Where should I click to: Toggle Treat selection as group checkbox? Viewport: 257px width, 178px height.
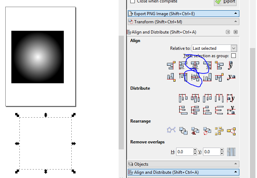click(x=234, y=56)
